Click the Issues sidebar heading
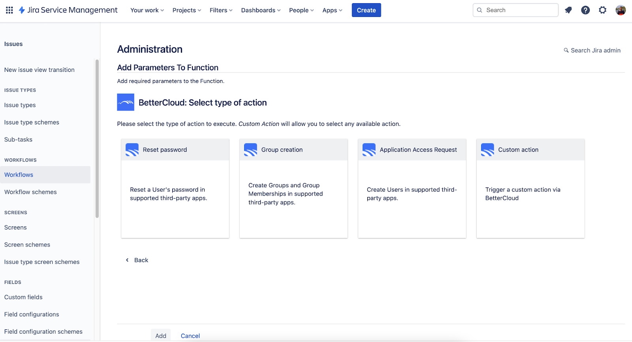 pos(13,44)
